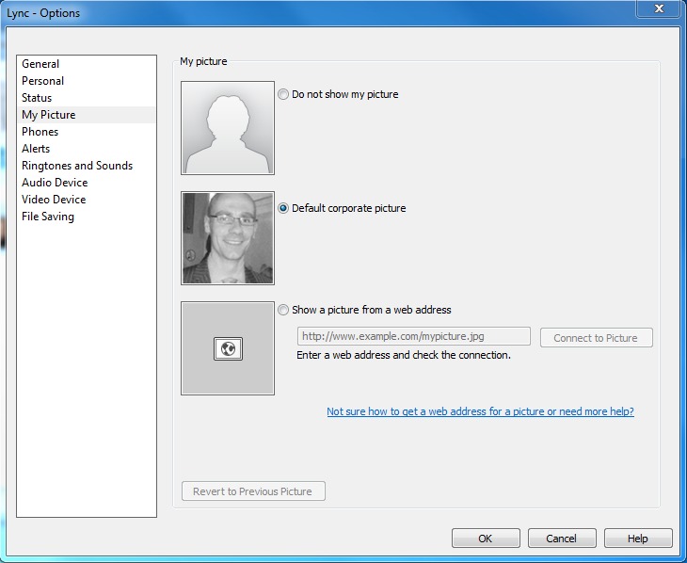Image resolution: width=687 pixels, height=563 pixels.
Task: Go to Ringtones and Sounds settings
Action: 87,166
